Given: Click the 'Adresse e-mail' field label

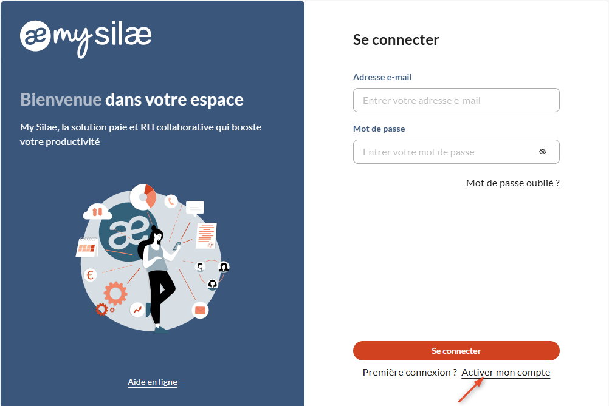Looking at the screenshot, I should click(382, 77).
